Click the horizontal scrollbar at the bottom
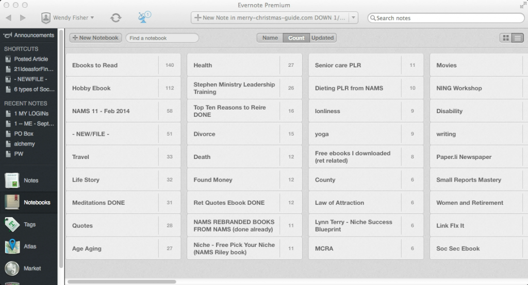The height and width of the screenshot is (285, 528). tap(122, 281)
